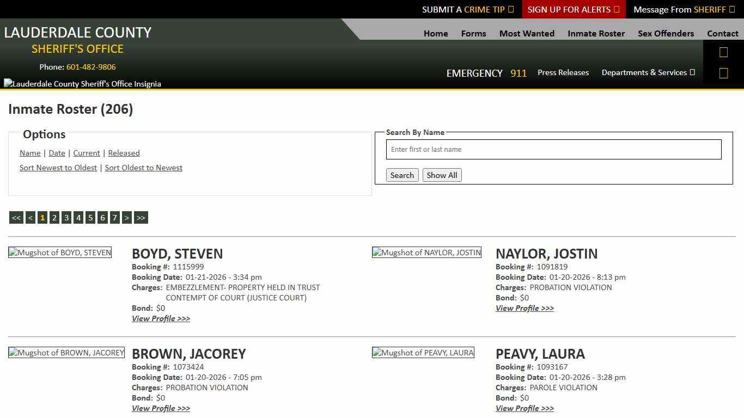Open the Message From Sheriff dropdown

(684, 9)
